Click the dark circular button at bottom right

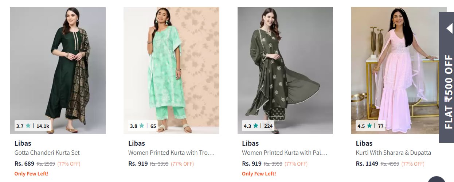click(437, 180)
